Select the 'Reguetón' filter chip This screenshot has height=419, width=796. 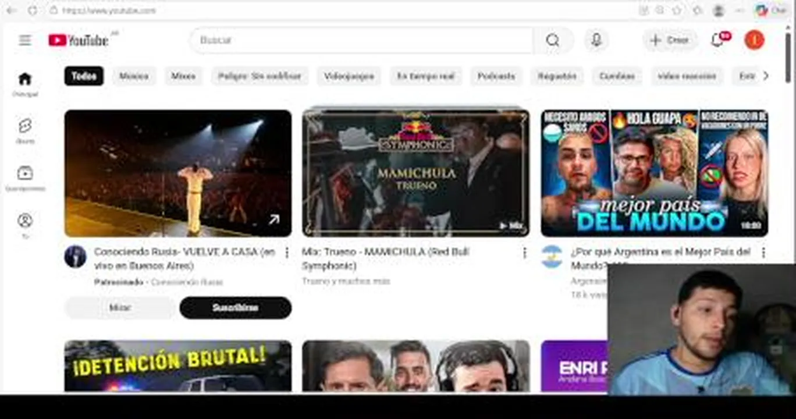pos(557,76)
